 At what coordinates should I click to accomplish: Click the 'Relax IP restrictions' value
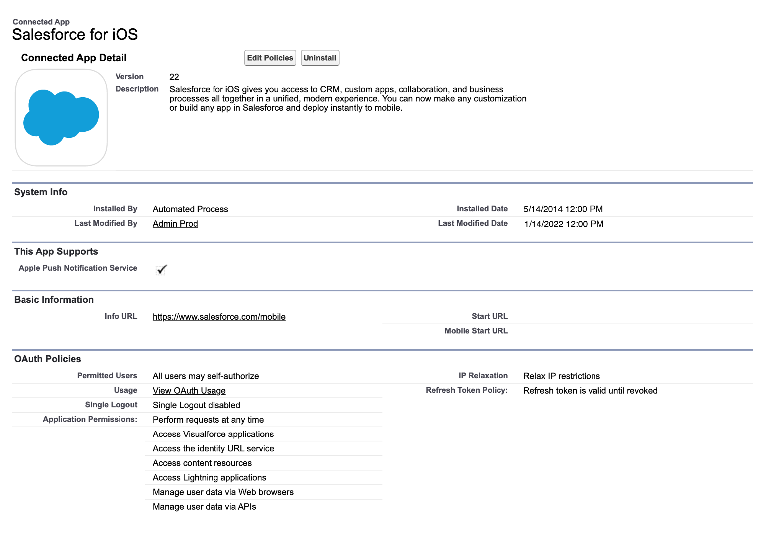(x=561, y=376)
